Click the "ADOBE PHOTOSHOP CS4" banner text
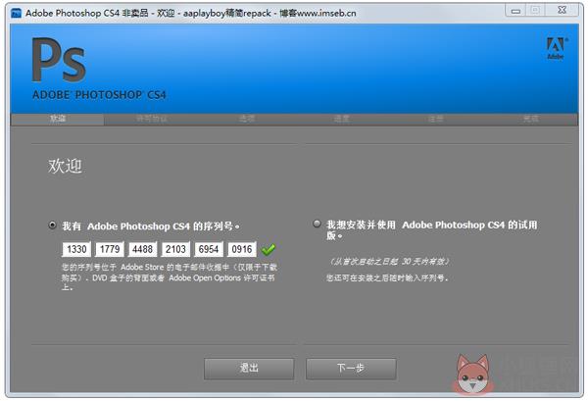588x401 pixels. click(x=99, y=94)
